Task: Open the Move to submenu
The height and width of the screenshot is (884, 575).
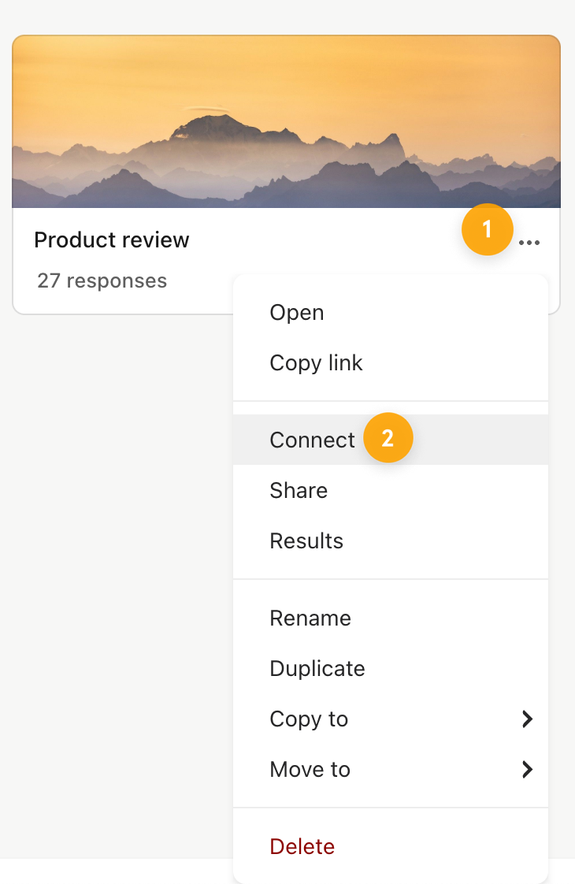Action: click(391, 769)
